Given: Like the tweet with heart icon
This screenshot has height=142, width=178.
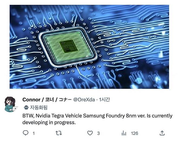Looking at the screenshot, I should 90,133.
